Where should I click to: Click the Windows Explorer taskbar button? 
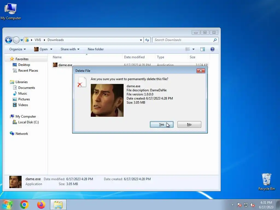pos(58,205)
